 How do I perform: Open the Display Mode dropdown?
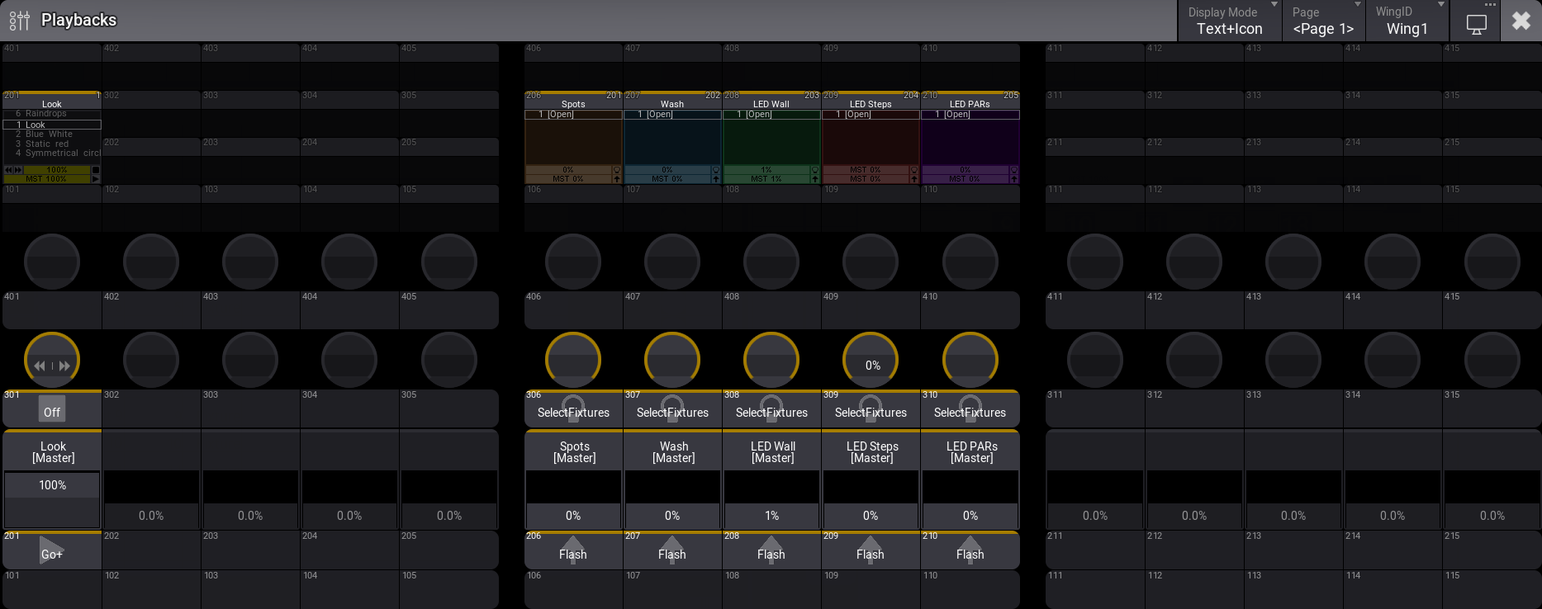[1230, 21]
